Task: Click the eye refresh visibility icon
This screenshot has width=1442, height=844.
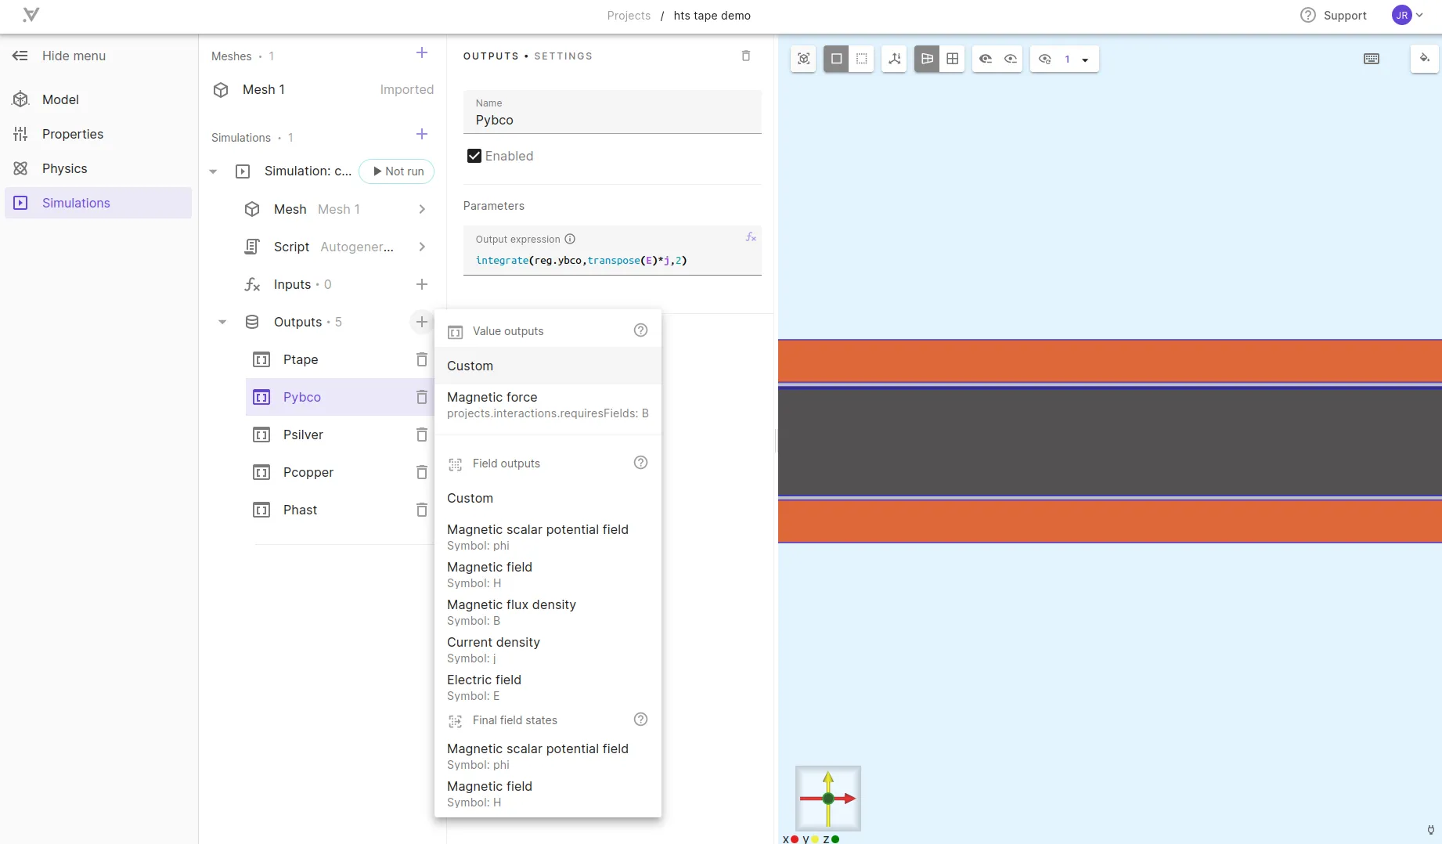Action: [1044, 59]
